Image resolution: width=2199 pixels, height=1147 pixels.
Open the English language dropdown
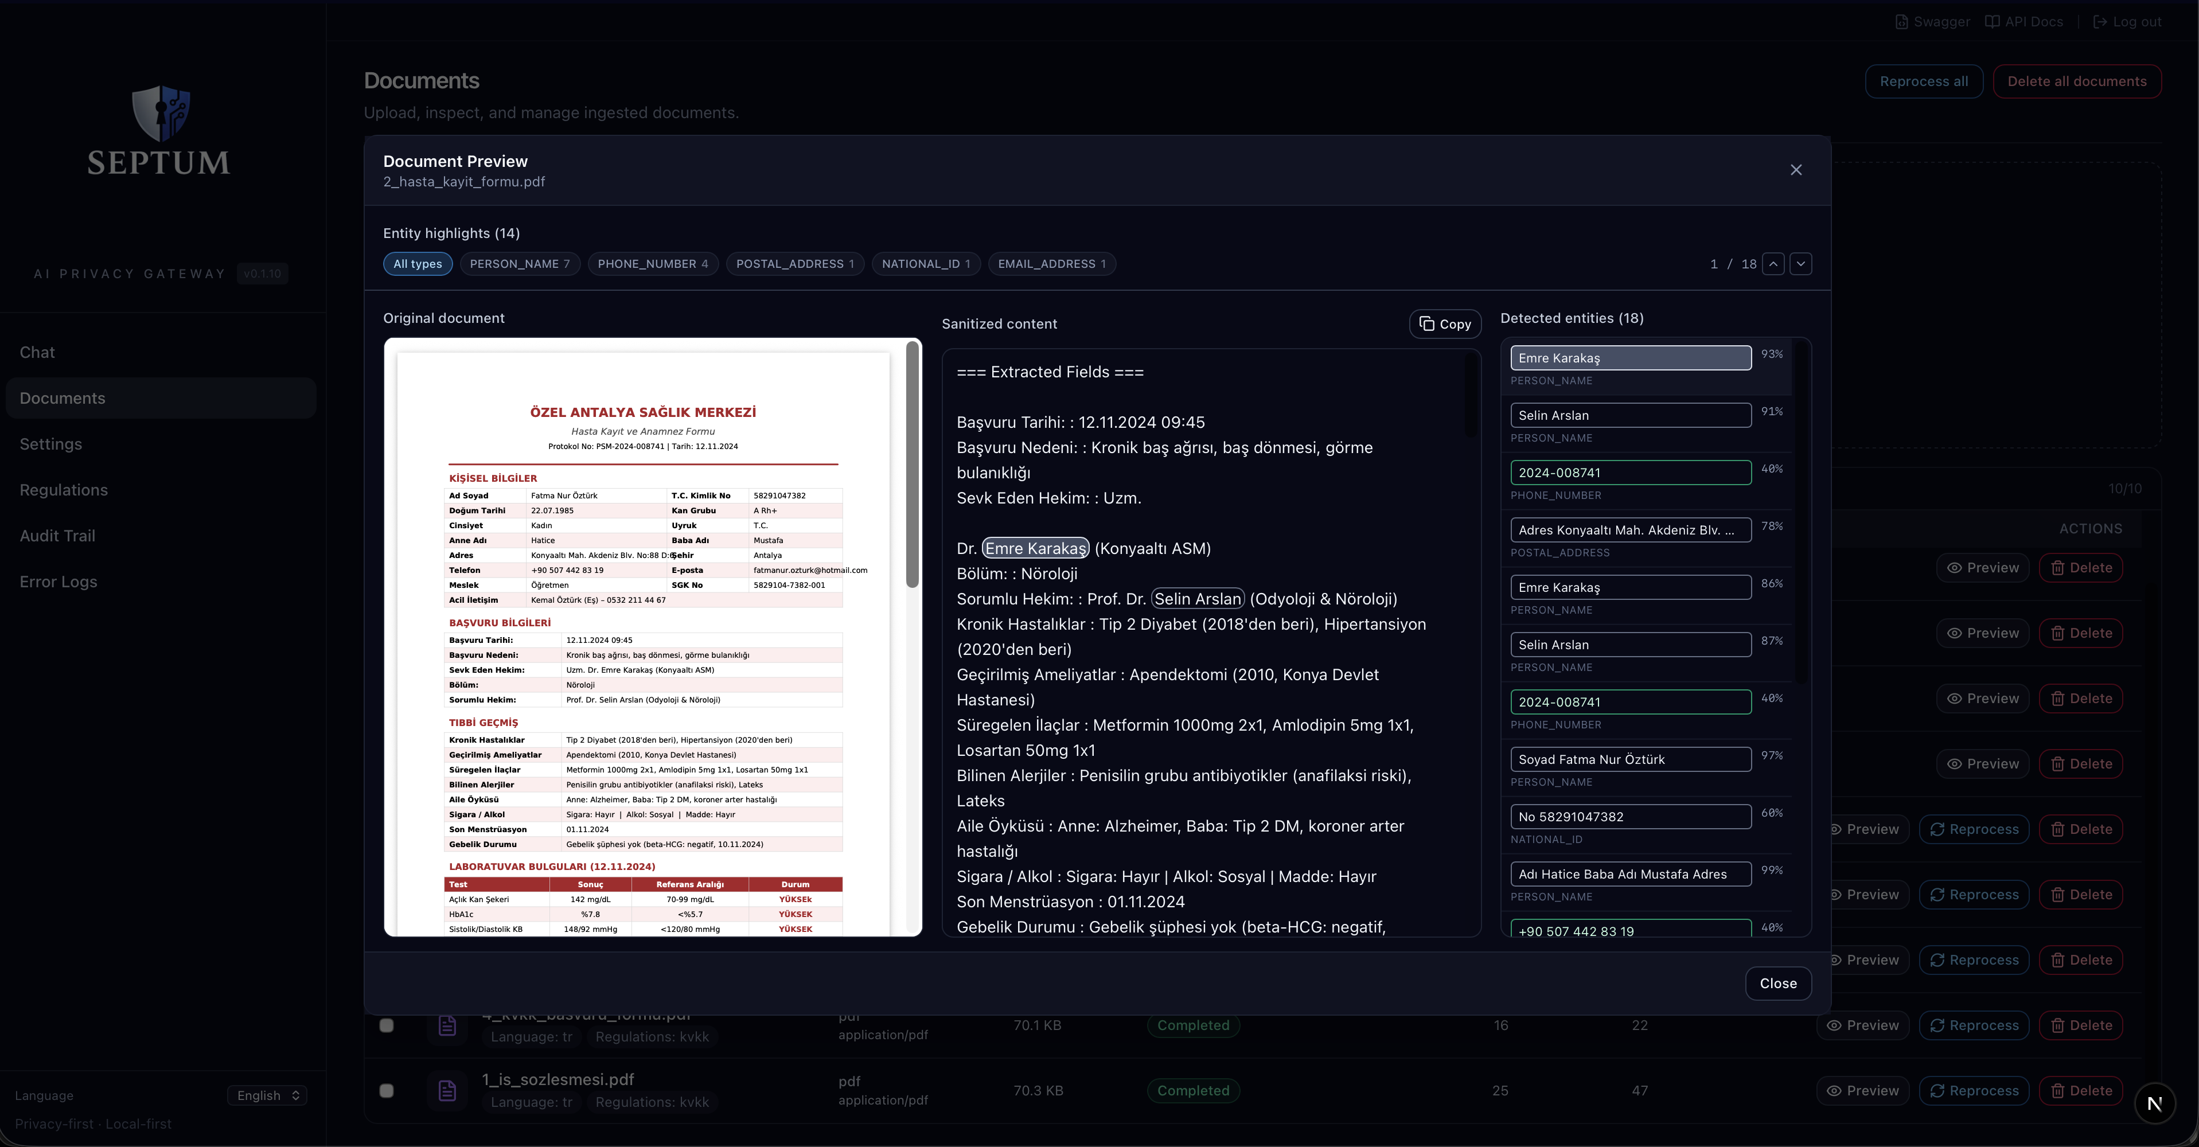coord(267,1095)
